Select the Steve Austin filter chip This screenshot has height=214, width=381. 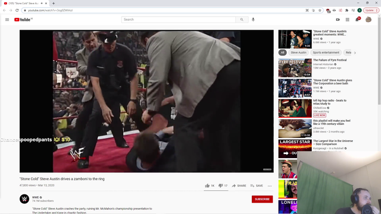(298, 53)
